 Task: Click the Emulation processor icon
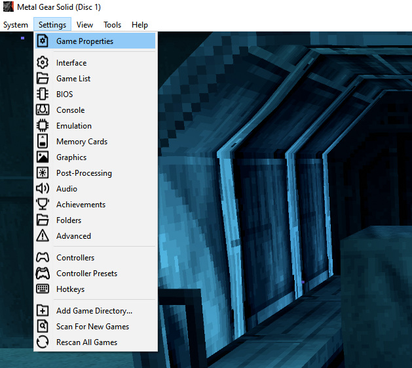pyautogui.click(x=43, y=125)
